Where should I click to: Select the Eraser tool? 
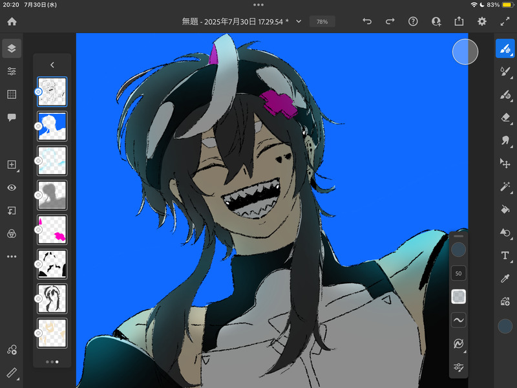pyautogui.click(x=505, y=118)
